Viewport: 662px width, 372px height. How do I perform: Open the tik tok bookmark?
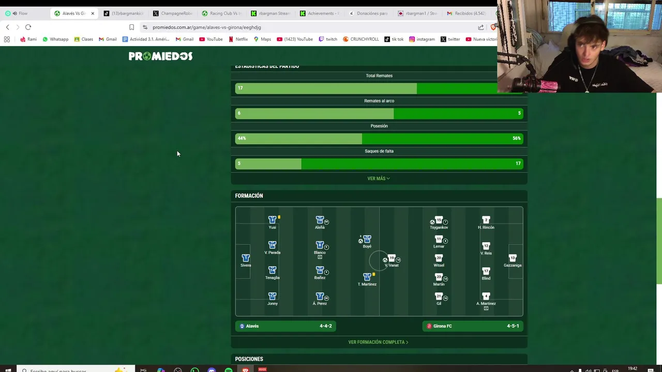tap(394, 39)
